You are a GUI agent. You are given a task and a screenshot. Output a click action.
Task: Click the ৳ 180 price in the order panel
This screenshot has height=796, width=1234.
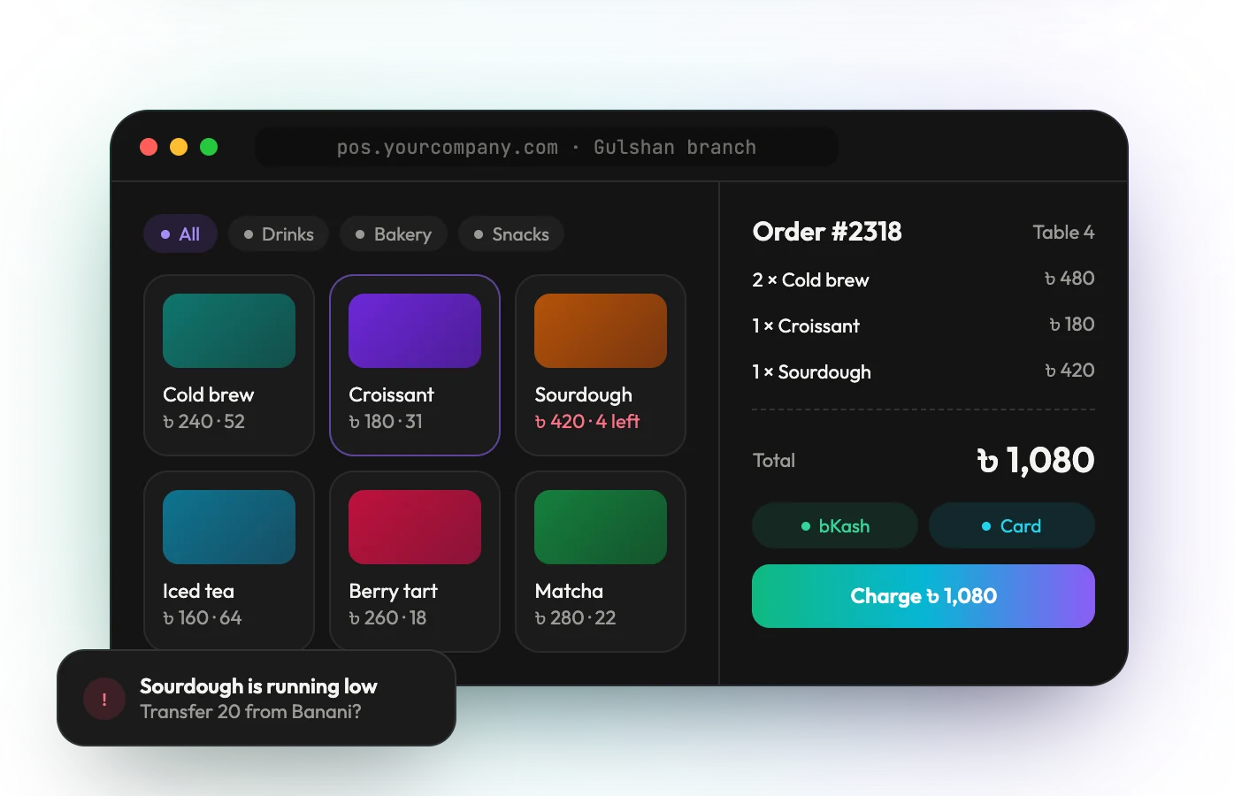tap(1071, 325)
